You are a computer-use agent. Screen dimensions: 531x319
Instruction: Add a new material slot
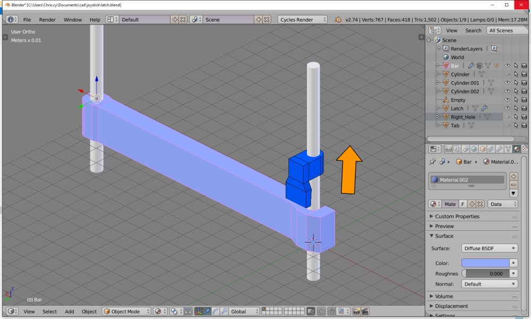[x=513, y=176]
